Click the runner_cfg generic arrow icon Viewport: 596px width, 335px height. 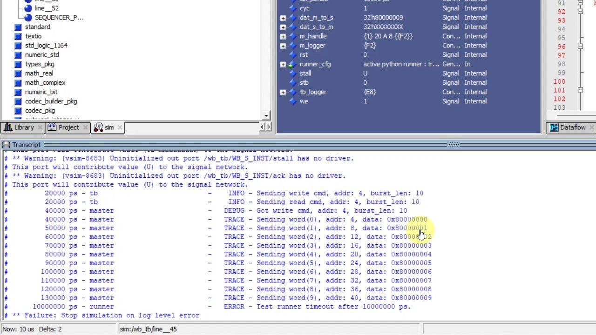[x=292, y=64]
